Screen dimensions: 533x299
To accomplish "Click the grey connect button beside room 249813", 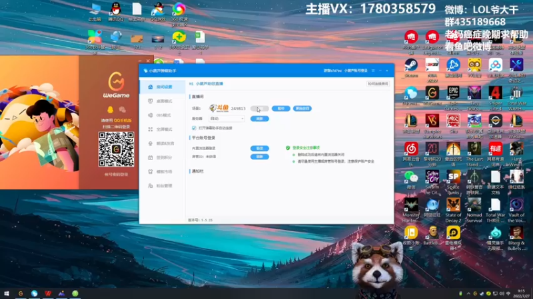I will (260, 108).
